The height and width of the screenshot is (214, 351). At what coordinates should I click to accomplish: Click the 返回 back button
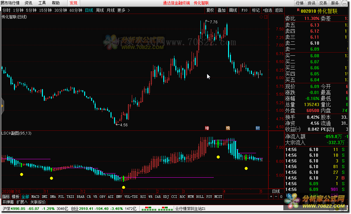pyautogui.click(x=279, y=10)
